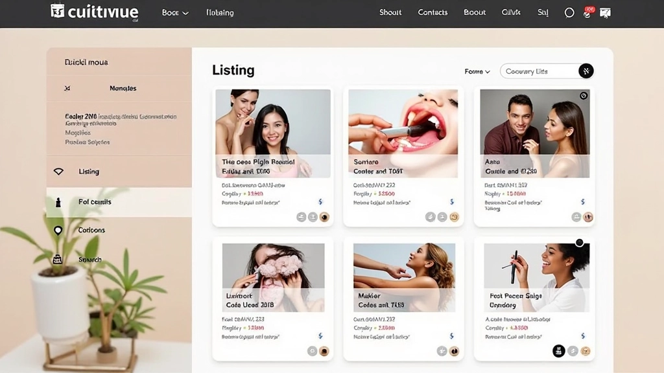
Task: Select Listing from the top navigation bar
Action: tap(219, 12)
